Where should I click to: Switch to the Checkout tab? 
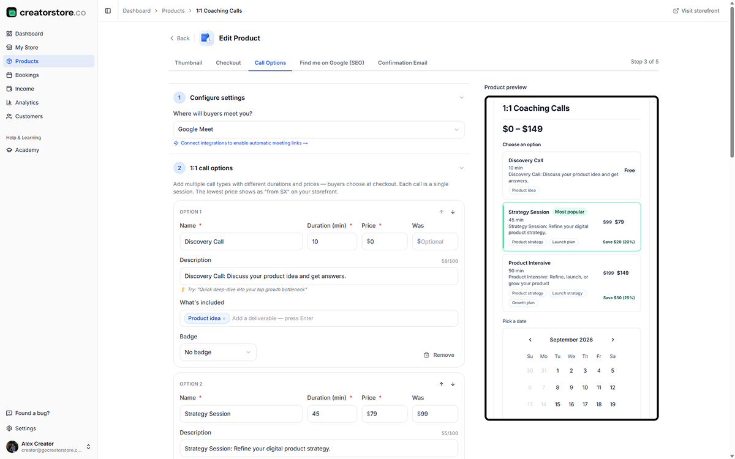228,62
